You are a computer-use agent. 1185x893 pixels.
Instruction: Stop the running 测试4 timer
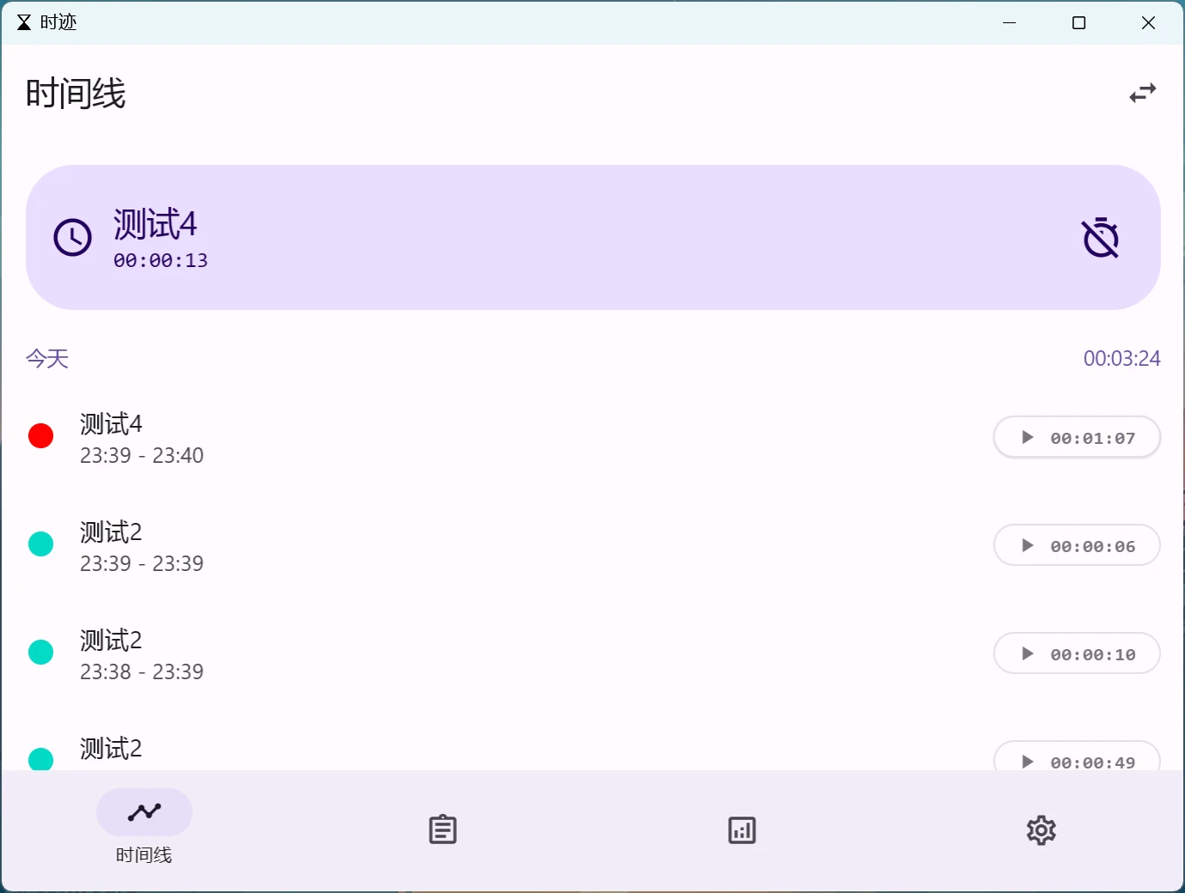coord(1100,238)
